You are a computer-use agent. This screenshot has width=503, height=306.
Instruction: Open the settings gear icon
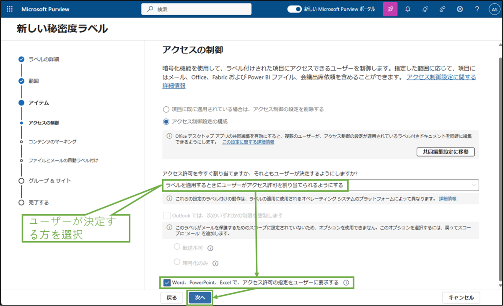pyautogui.click(x=460, y=9)
